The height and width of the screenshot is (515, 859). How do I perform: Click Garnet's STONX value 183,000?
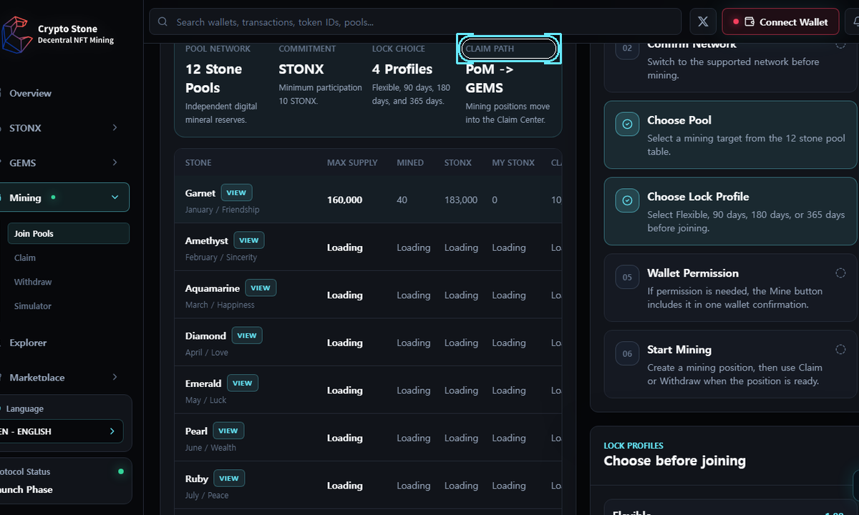(461, 200)
